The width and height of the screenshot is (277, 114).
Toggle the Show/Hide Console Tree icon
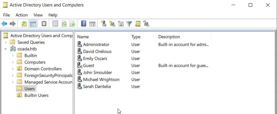point(33,24)
